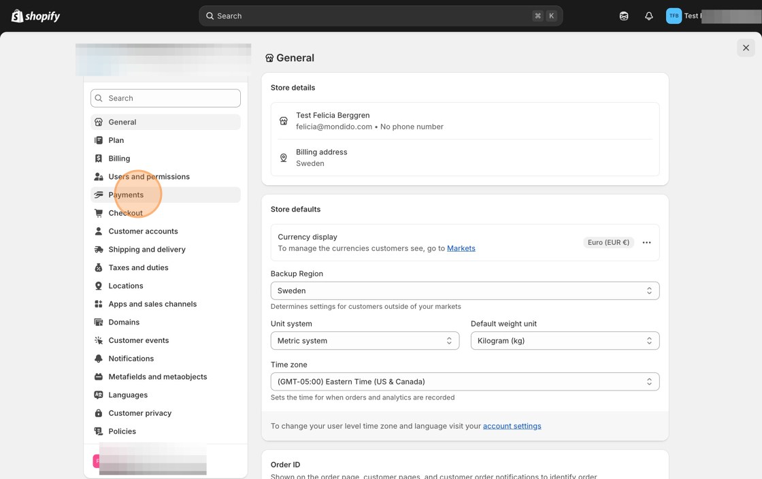Open the Currency display three-dots menu
The width and height of the screenshot is (762, 479).
pos(646,242)
